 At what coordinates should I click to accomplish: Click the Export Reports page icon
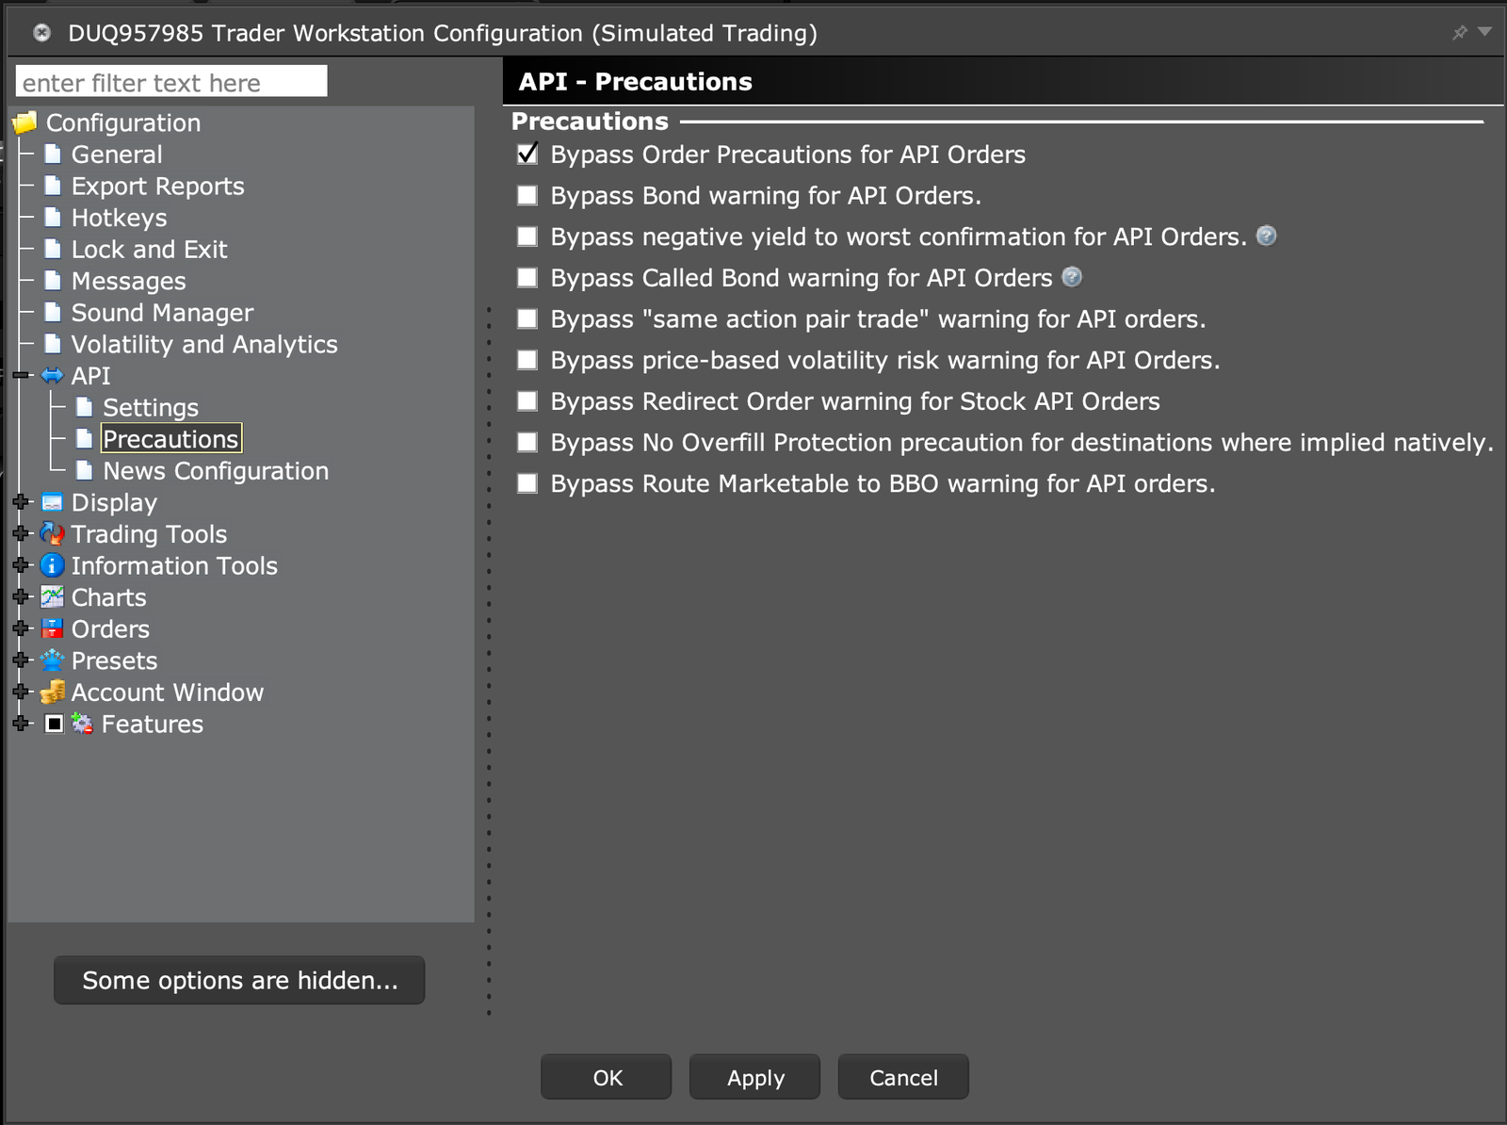[53, 186]
